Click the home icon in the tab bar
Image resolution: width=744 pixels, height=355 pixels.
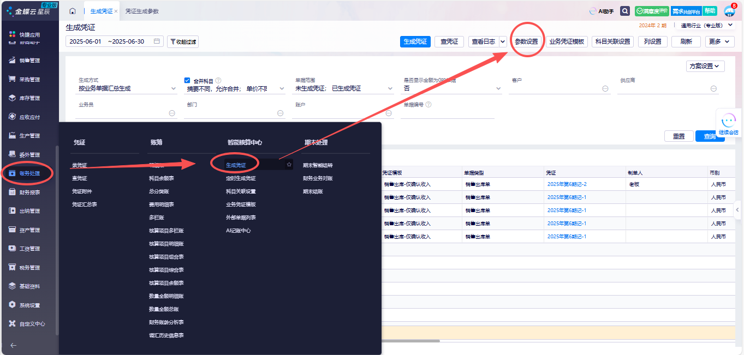(x=73, y=11)
